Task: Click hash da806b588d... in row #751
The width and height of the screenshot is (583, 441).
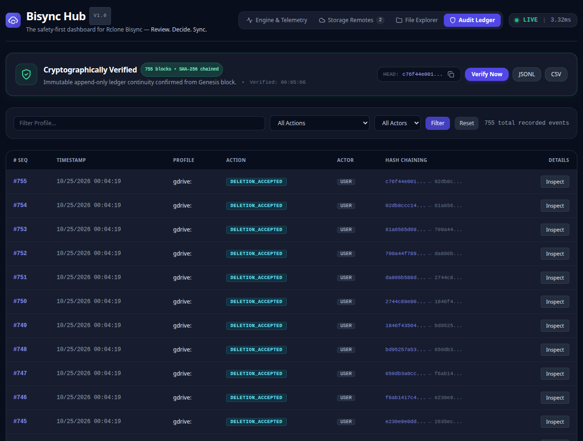Action: [405, 278]
